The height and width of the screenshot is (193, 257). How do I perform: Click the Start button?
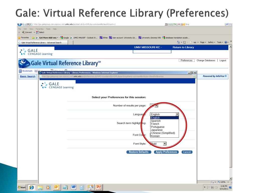click(22, 187)
